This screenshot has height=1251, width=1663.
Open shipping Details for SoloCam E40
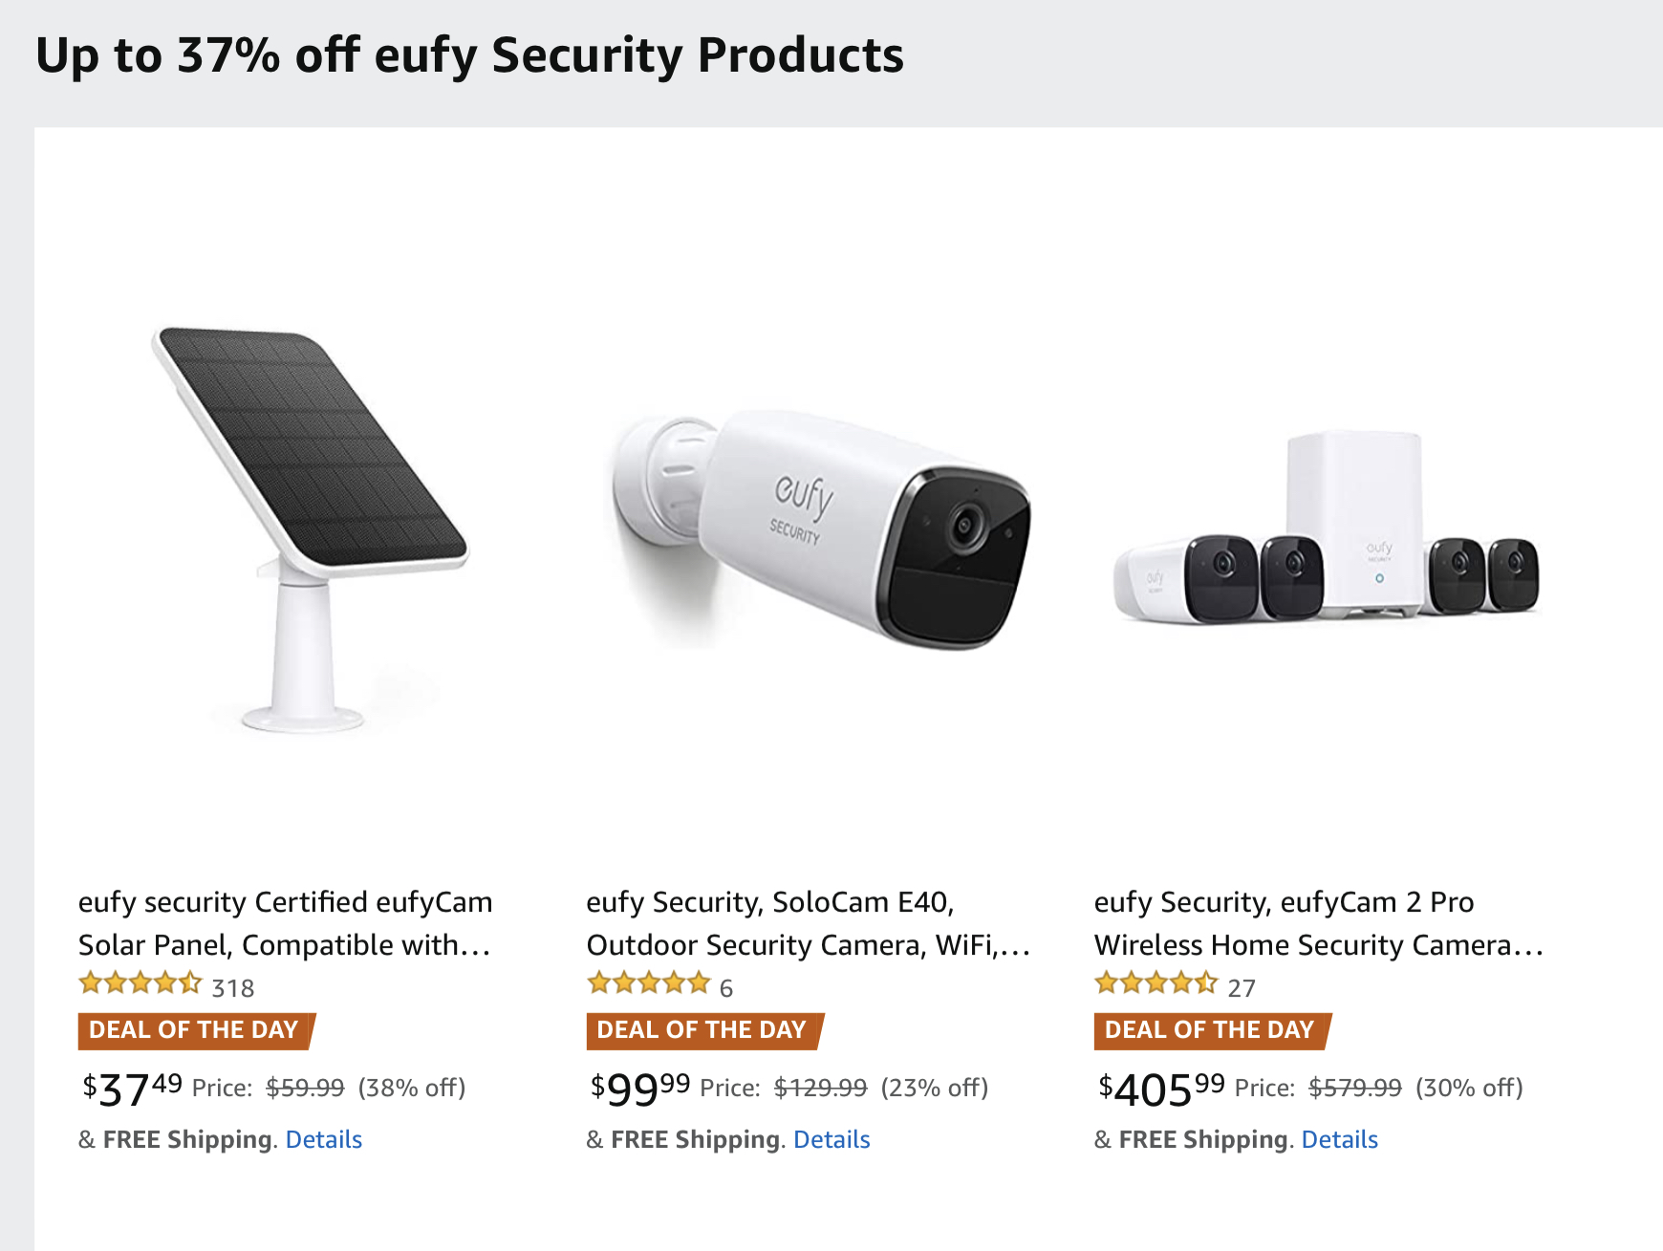831,1139
